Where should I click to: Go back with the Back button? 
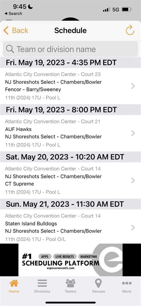click(x=16, y=30)
